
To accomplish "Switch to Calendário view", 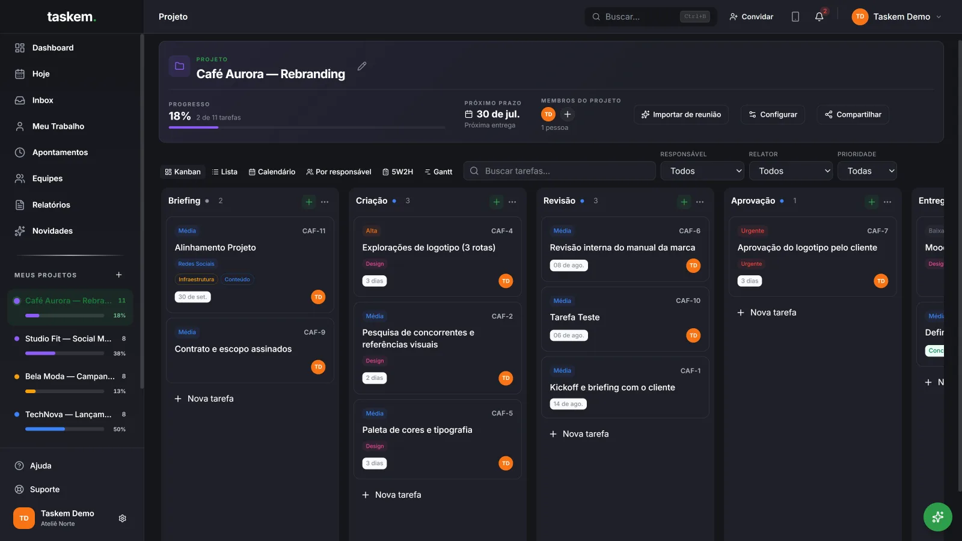I will click(272, 172).
